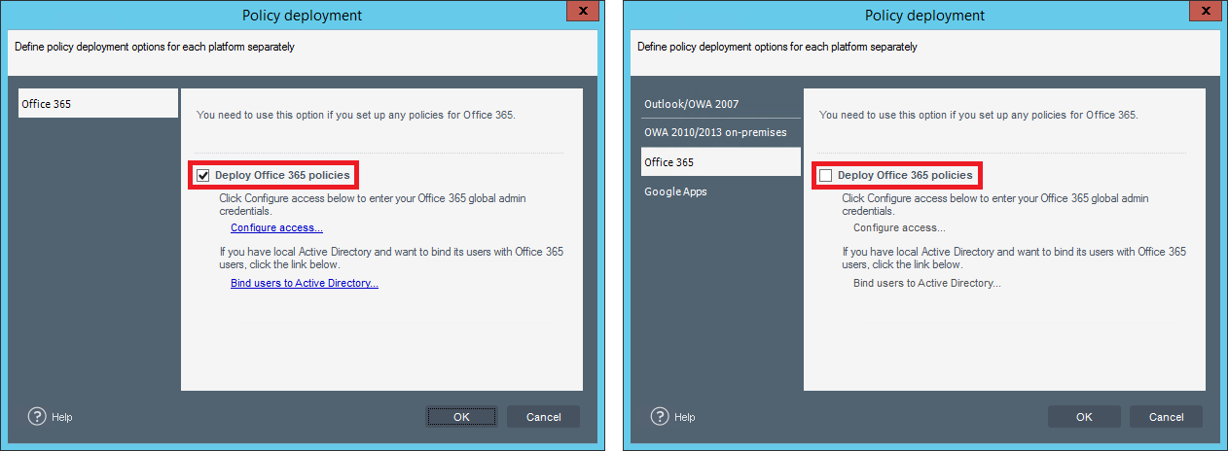Viewport: 1228px width, 451px height.
Task: Select the Outlook/OWA 2007 tab
Action: (721, 104)
